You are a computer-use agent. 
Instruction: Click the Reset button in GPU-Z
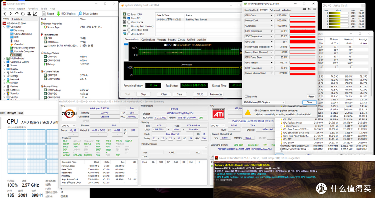pyautogui.click(x=311, y=96)
